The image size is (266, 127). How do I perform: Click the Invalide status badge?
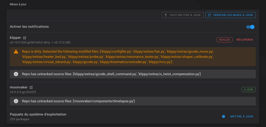click(x=224, y=40)
